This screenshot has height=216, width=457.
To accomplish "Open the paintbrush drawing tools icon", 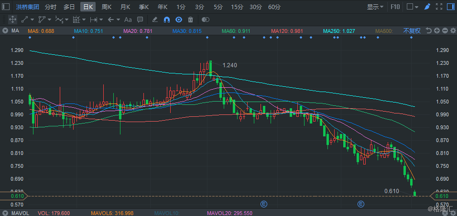I will click(427, 7).
